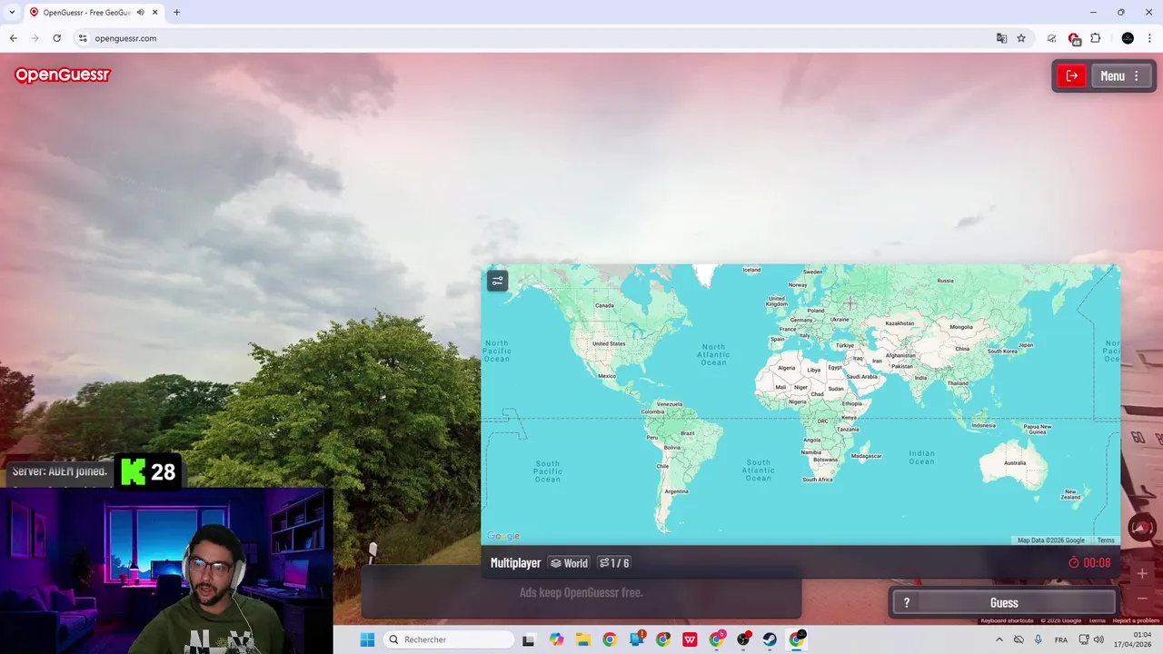1163x654 pixels.
Task: Click Brazil on the world map
Action: [x=688, y=433]
